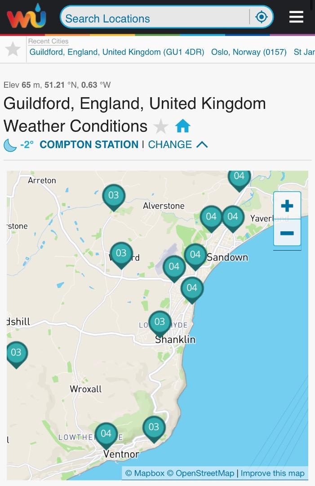Toggle favorite star beside Weather Conditions
This screenshot has height=486, width=315.
(161, 126)
